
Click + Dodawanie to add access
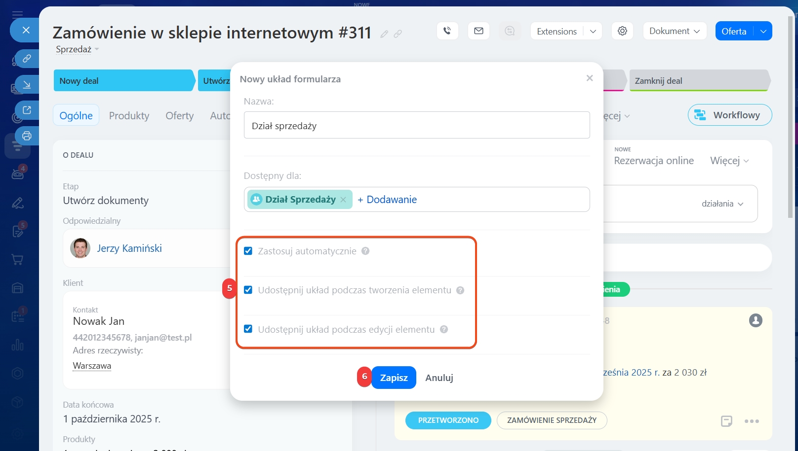point(387,200)
